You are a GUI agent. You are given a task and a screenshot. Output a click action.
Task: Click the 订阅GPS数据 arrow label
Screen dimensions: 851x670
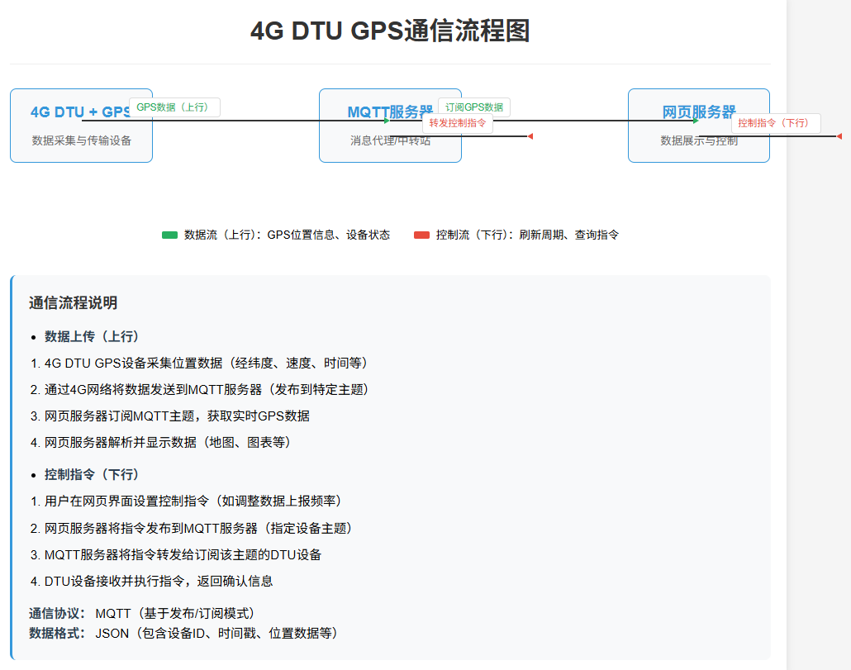pos(474,107)
